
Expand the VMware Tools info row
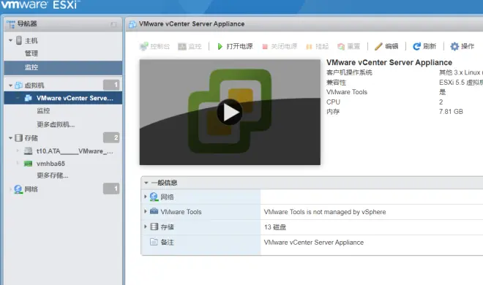point(146,211)
